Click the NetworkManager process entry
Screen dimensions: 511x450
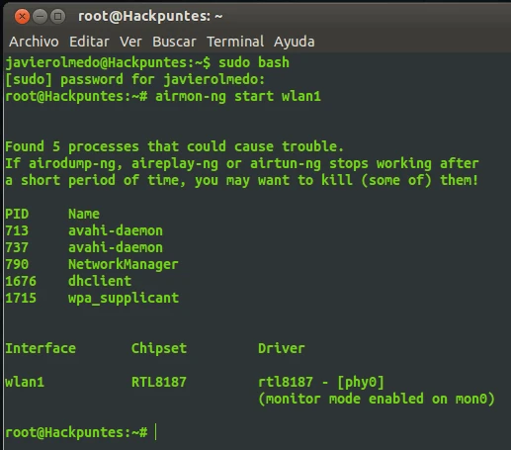coord(123,265)
